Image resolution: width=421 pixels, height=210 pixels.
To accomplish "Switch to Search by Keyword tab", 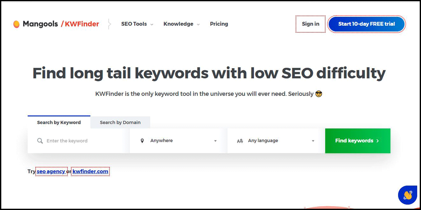I will [59, 122].
